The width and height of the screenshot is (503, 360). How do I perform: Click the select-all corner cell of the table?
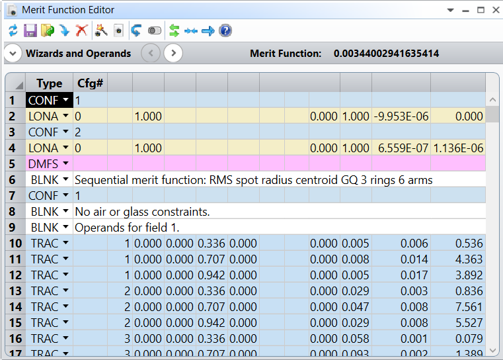15,83
